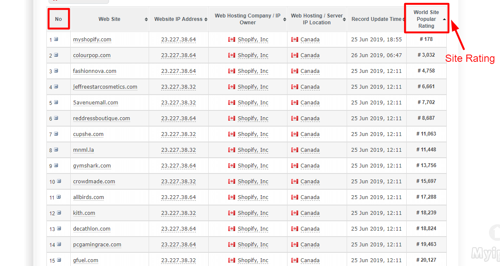This screenshot has height=266, width=500.
Task: Expand row 1 plus icon for myshopify.com
Action: tap(56, 39)
